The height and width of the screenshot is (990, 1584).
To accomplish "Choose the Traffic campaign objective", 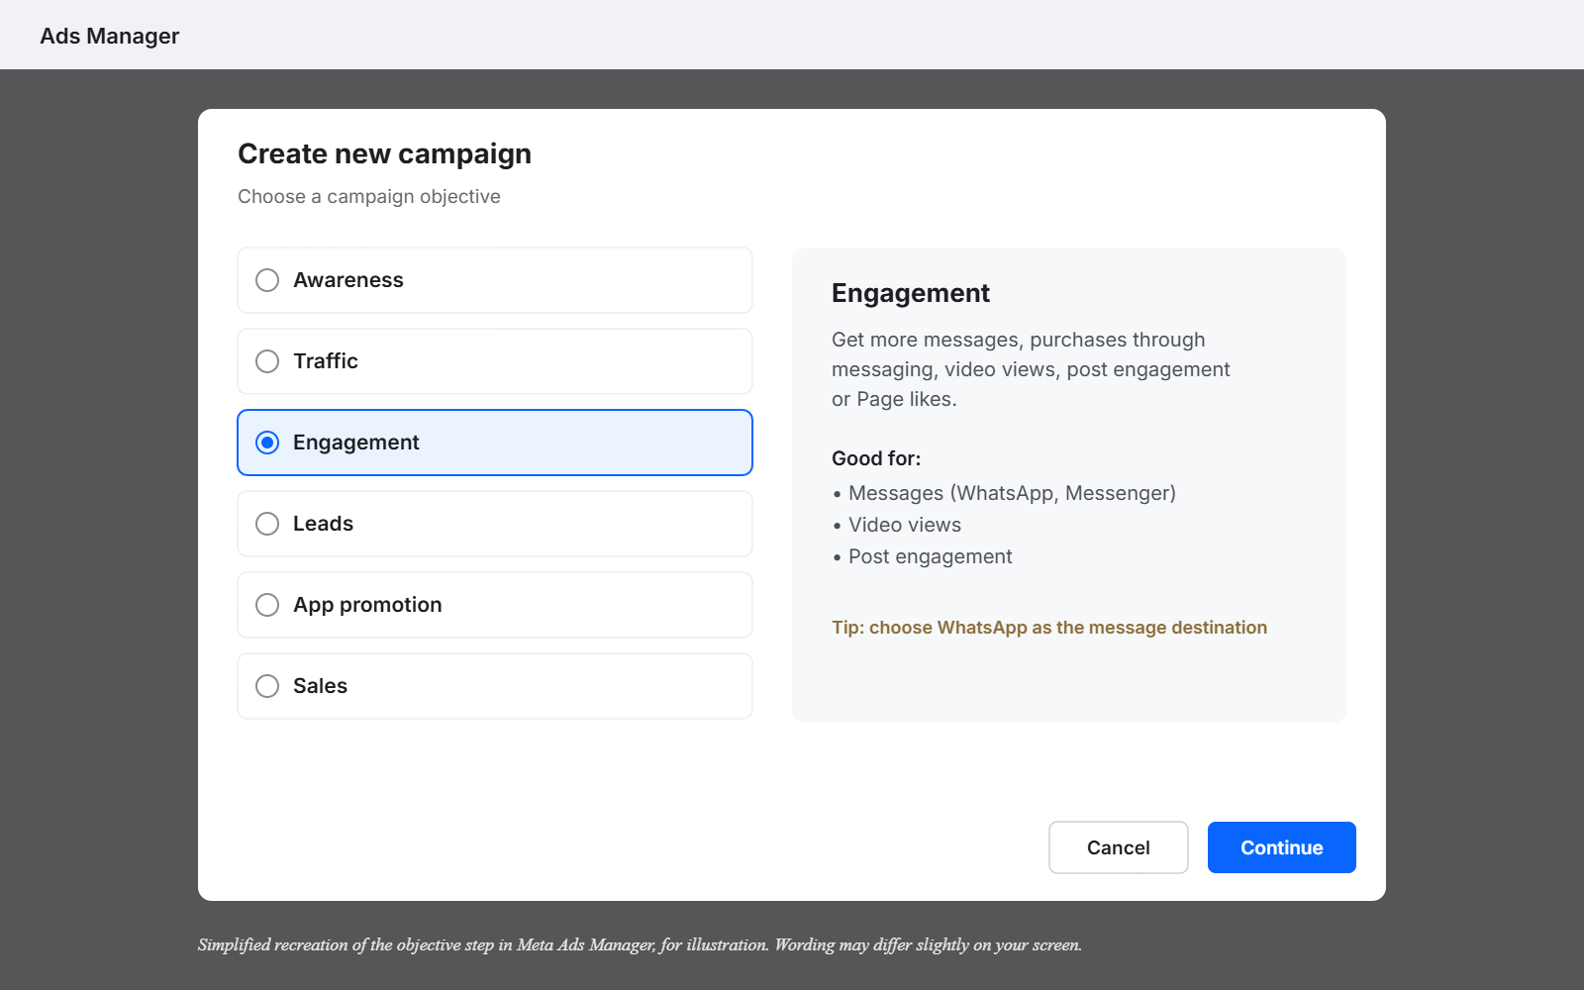I will [495, 361].
